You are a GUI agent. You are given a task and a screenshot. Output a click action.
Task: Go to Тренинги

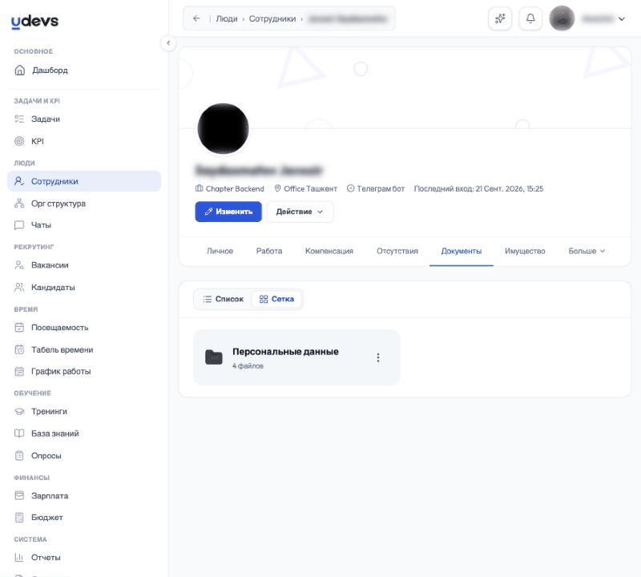coord(84,411)
